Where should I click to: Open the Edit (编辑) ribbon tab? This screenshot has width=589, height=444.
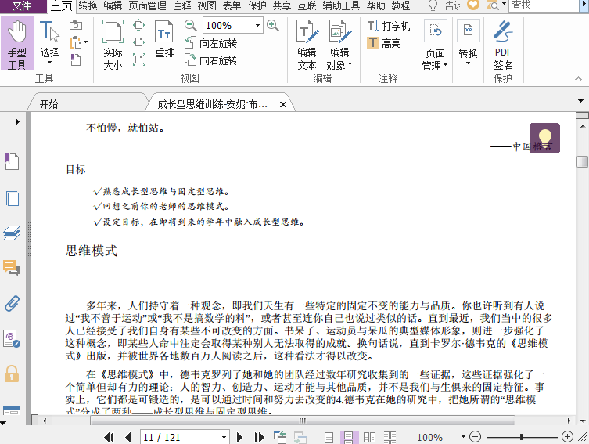click(x=113, y=5)
